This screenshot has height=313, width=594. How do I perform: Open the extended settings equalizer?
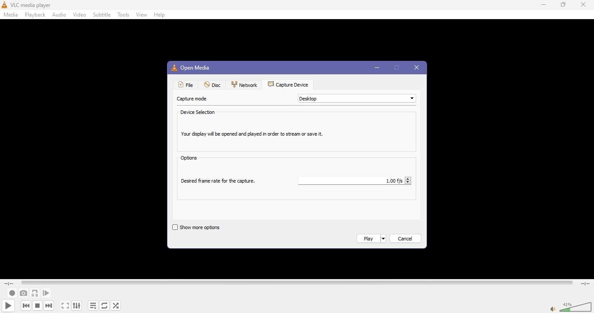click(77, 306)
